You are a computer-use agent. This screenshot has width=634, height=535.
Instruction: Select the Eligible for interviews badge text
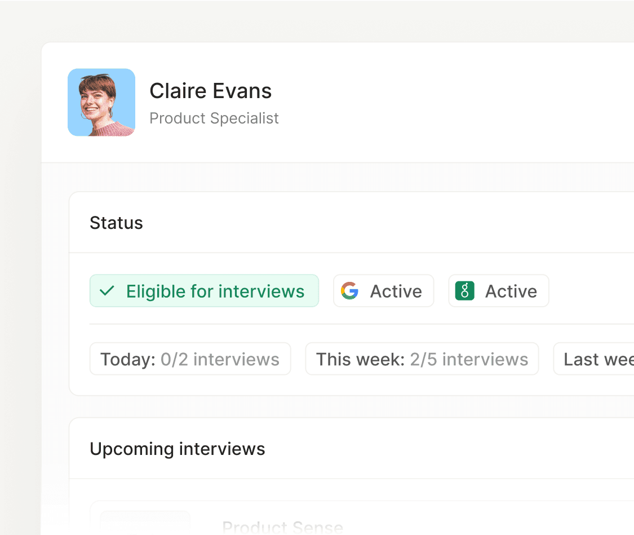tap(215, 291)
